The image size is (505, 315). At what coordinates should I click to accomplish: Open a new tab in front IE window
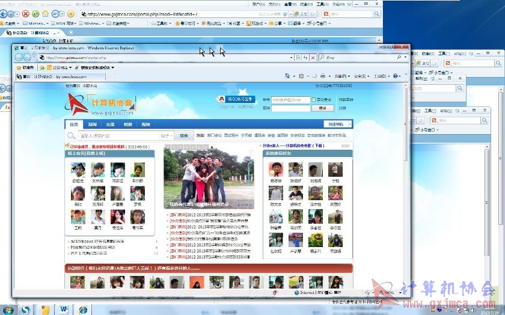point(110,77)
